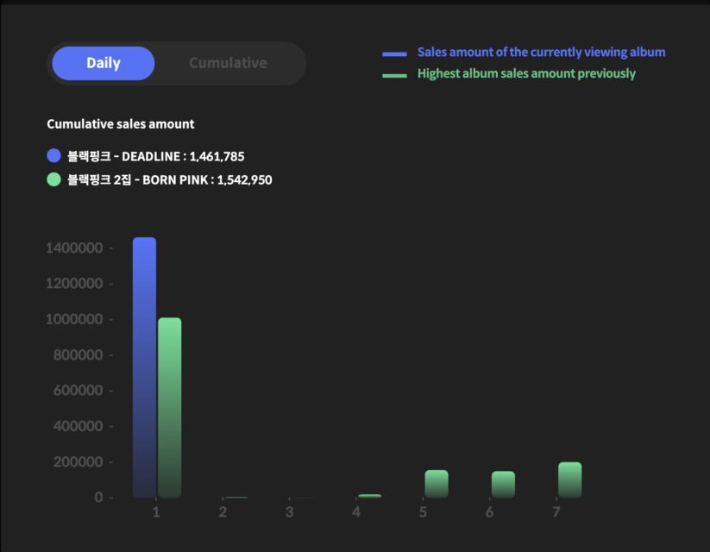The height and width of the screenshot is (552, 710).
Task: Select the Daily tab
Action: point(103,63)
